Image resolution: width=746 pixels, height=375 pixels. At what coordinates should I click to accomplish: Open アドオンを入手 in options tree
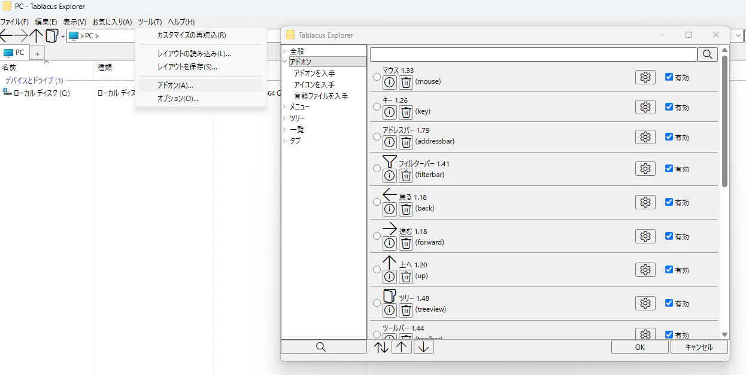[x=314, y=73]
